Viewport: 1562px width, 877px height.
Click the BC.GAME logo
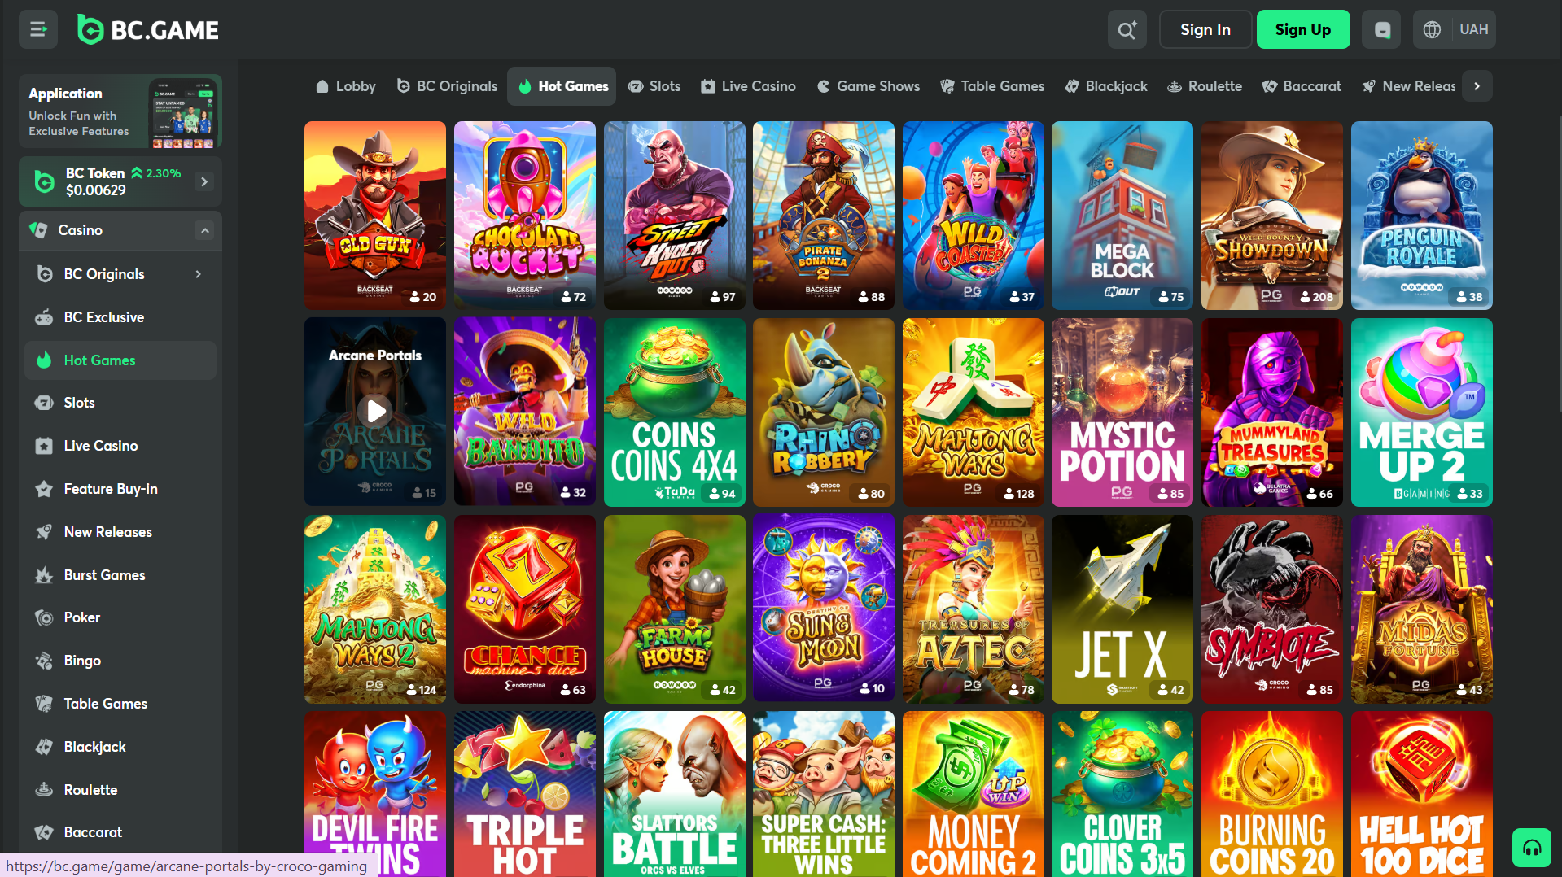click(147, 29)
